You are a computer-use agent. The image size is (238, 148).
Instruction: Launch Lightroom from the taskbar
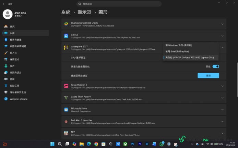point(147,144)
